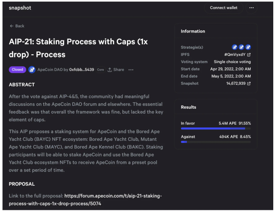Open the proposal options three-dots menu

pyautogui.click(x=131, y=70)
